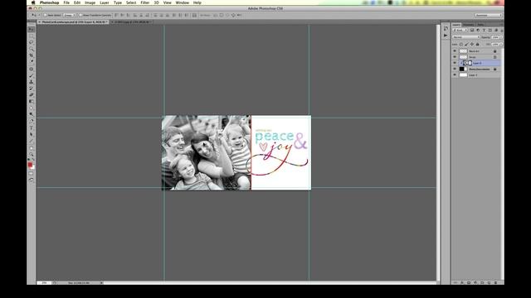Open the collapsed Actions panel icon
Image resolution: width=531 pixels, height=298 pixels.
pos(446,35)
